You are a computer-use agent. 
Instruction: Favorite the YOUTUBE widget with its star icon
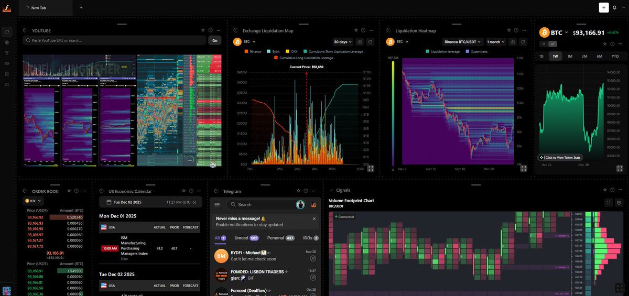click(203, 30)
